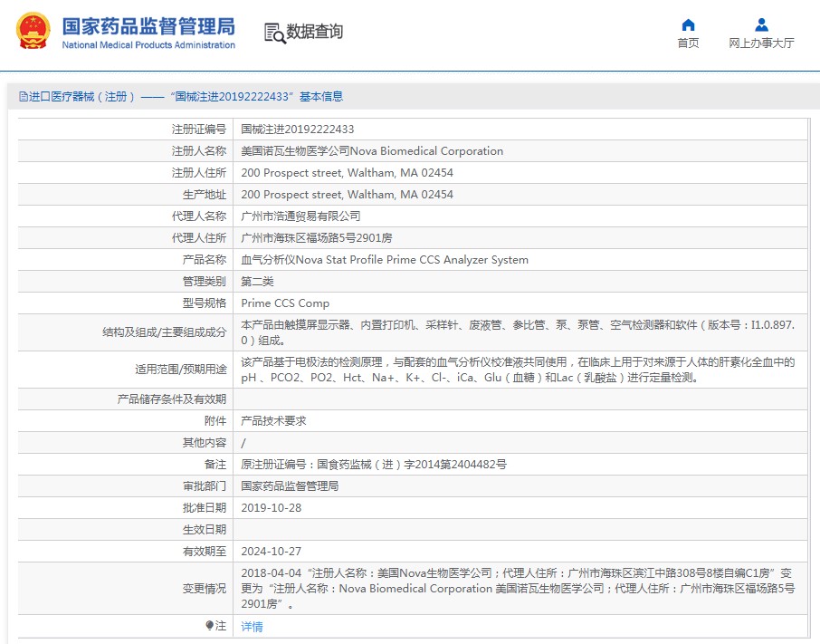
Task: Click the 产品储存条件及有效期 row label
Action: (x=172, y=399)
